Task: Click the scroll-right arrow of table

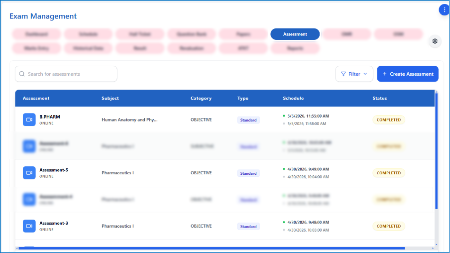Action: (433, 248)
